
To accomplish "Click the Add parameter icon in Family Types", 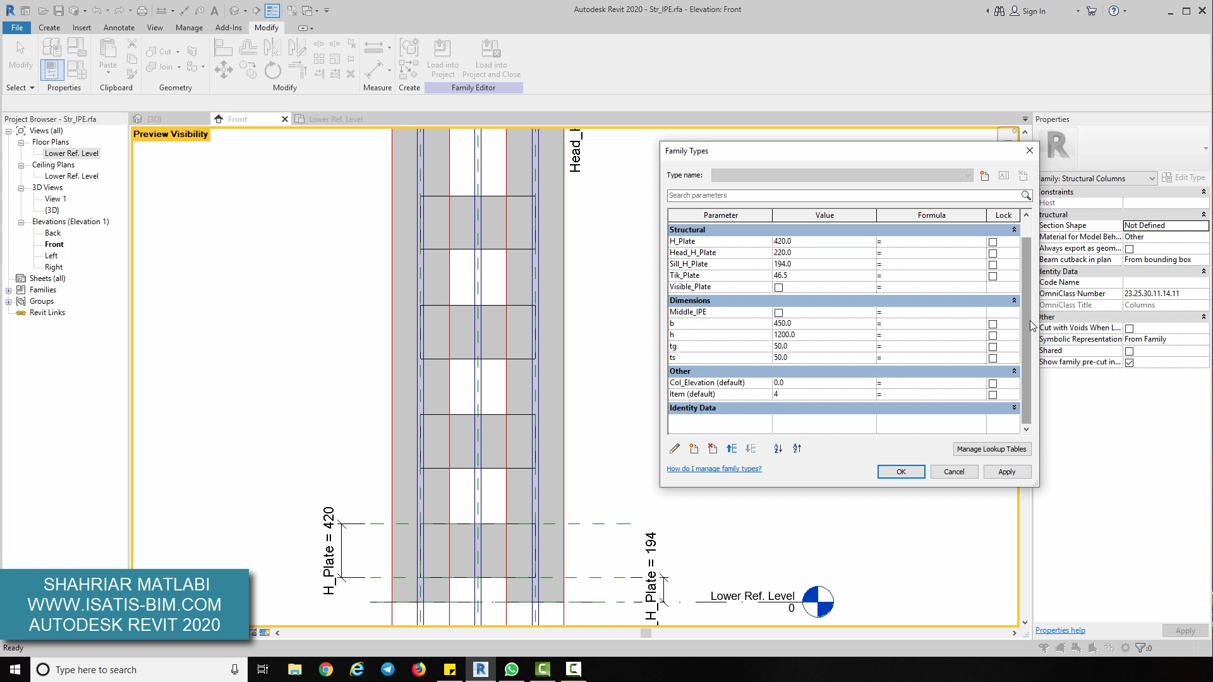I will pos(693,449).
